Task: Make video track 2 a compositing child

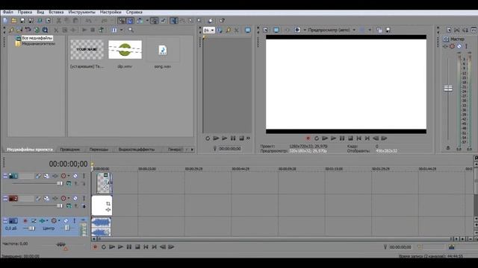Action: pos(83,206)
